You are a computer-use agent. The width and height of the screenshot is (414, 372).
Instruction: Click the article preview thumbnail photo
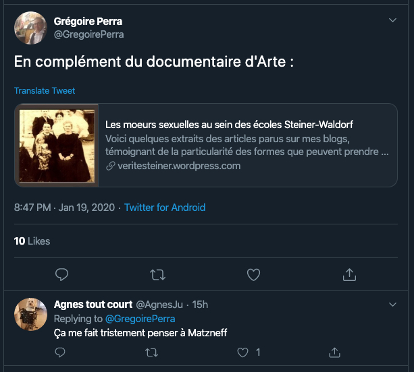pyautogui.click(x=57, y=145)
